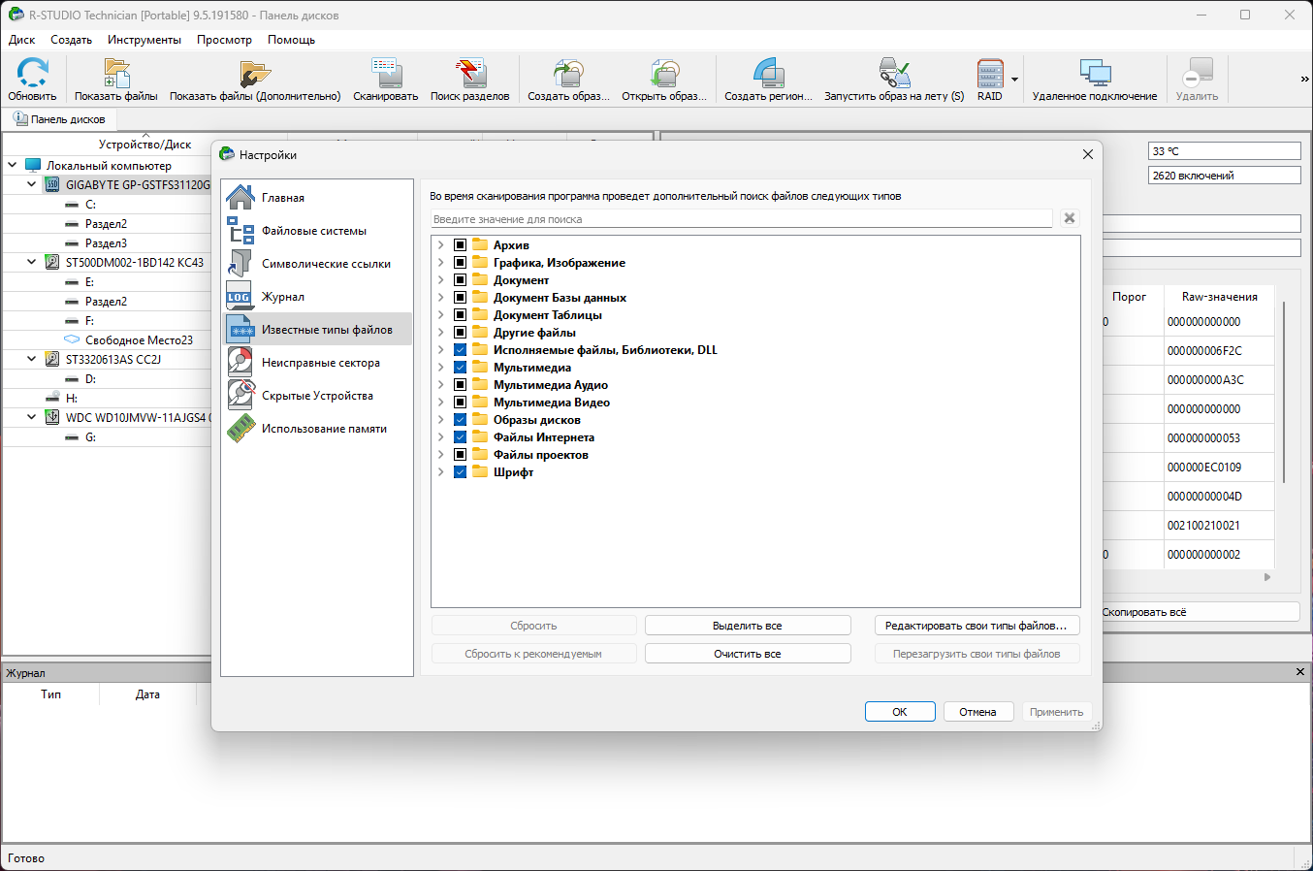Image resolution: width=1313 pixels, height=871 pixels.
Task: Open Показать файлы (Дополнительно) toolbar icon
Action: (255, 80)
